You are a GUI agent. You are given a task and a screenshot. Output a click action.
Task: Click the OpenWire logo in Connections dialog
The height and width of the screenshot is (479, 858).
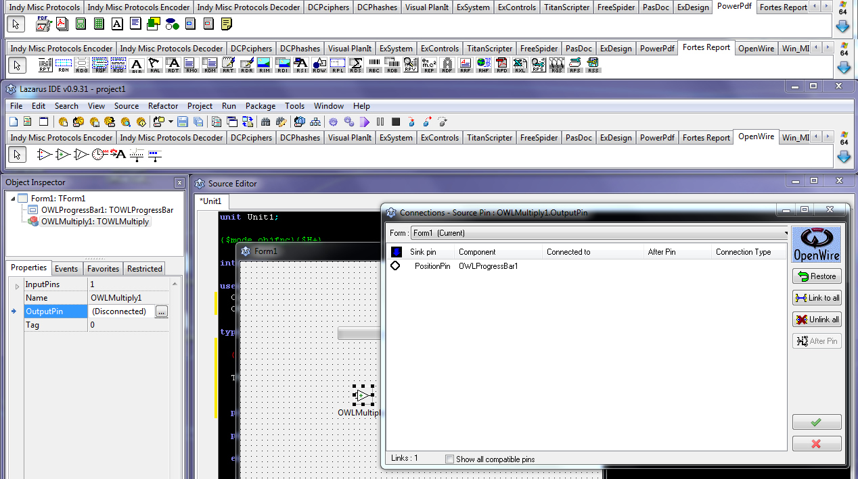point(817,245)
